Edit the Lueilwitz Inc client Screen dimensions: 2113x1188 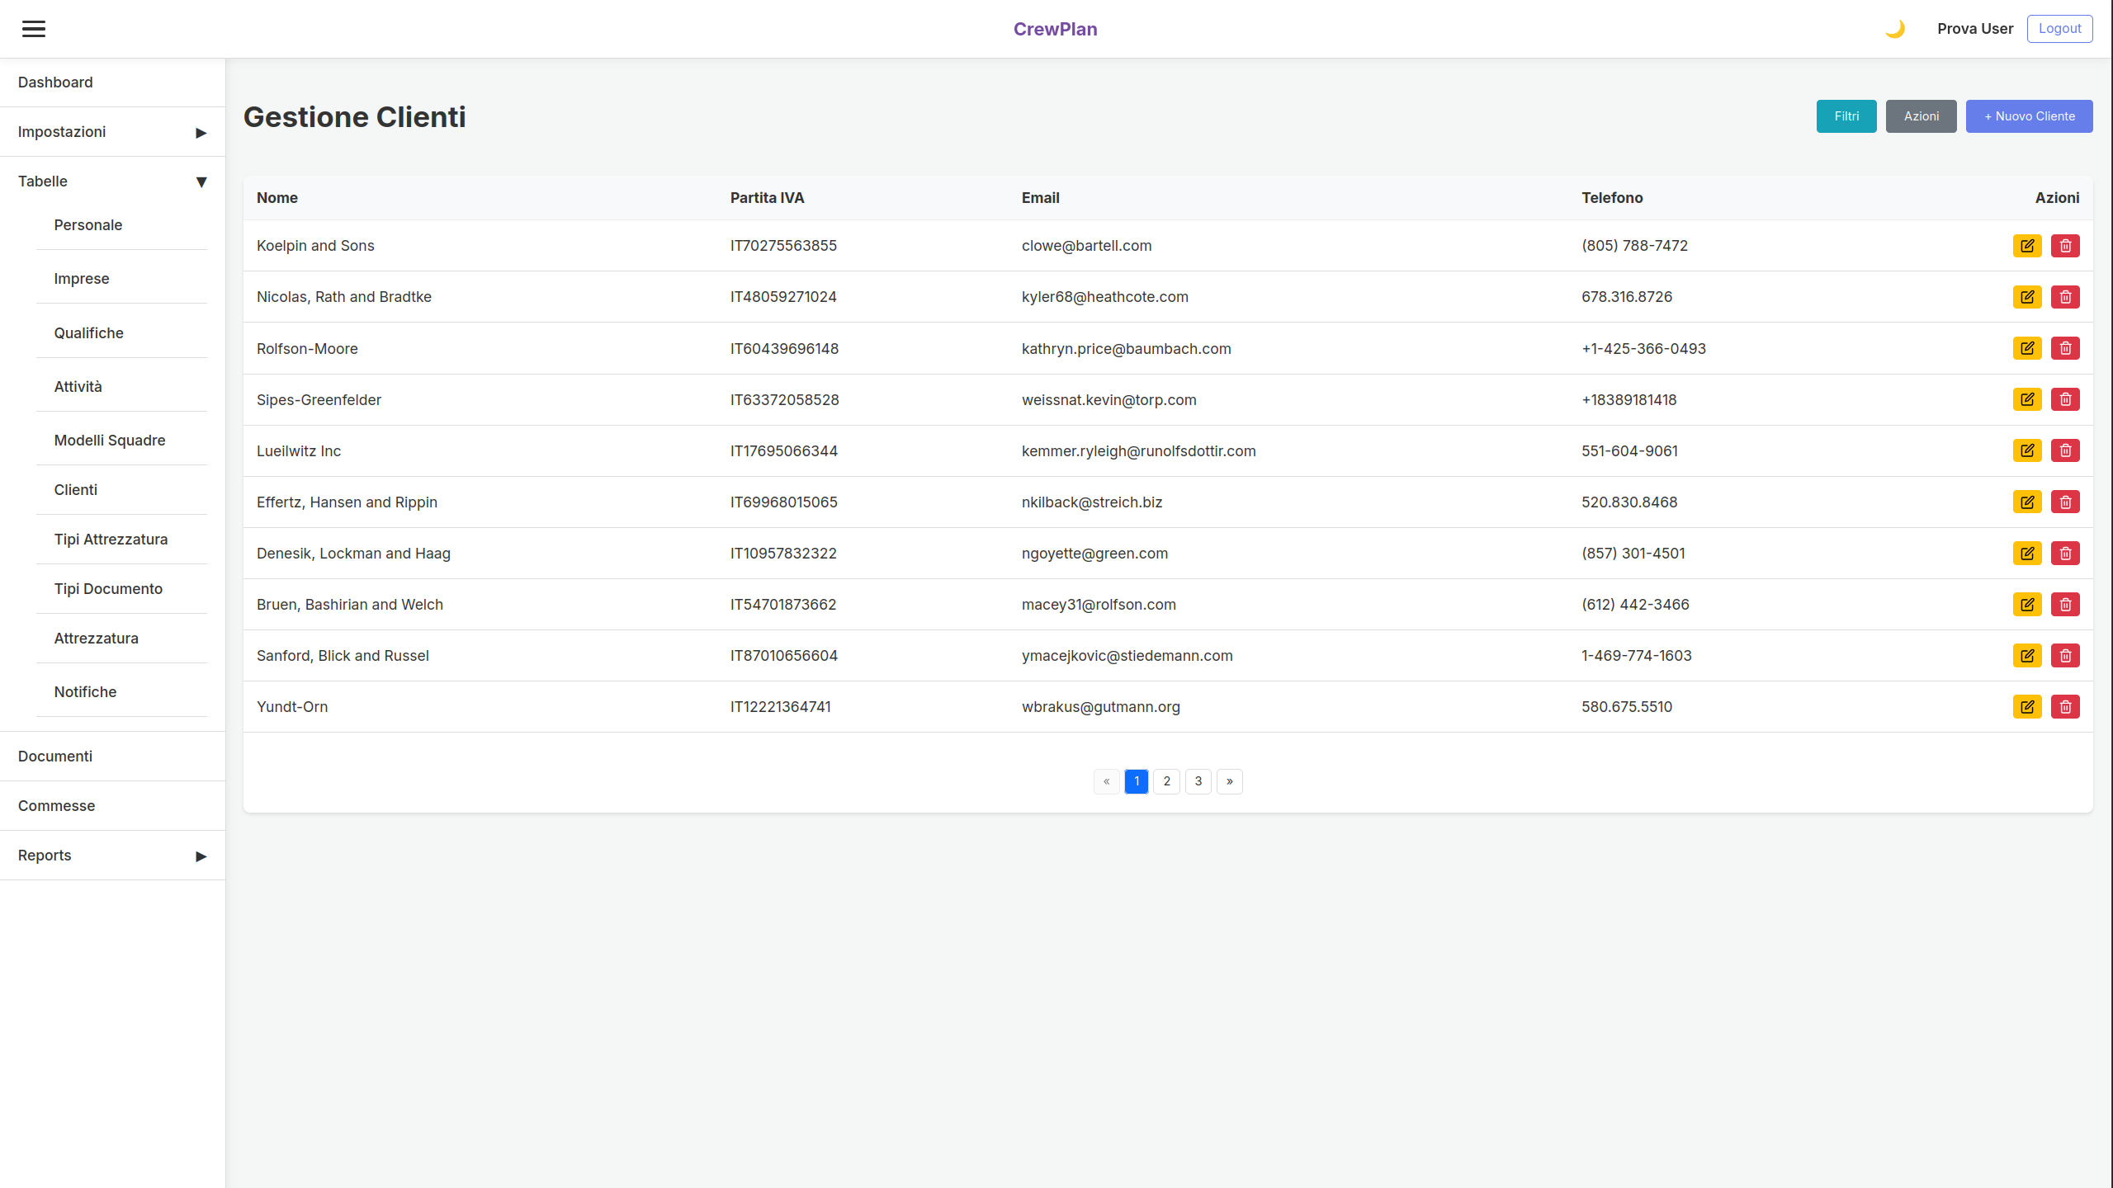click(x=2027, y=450)
